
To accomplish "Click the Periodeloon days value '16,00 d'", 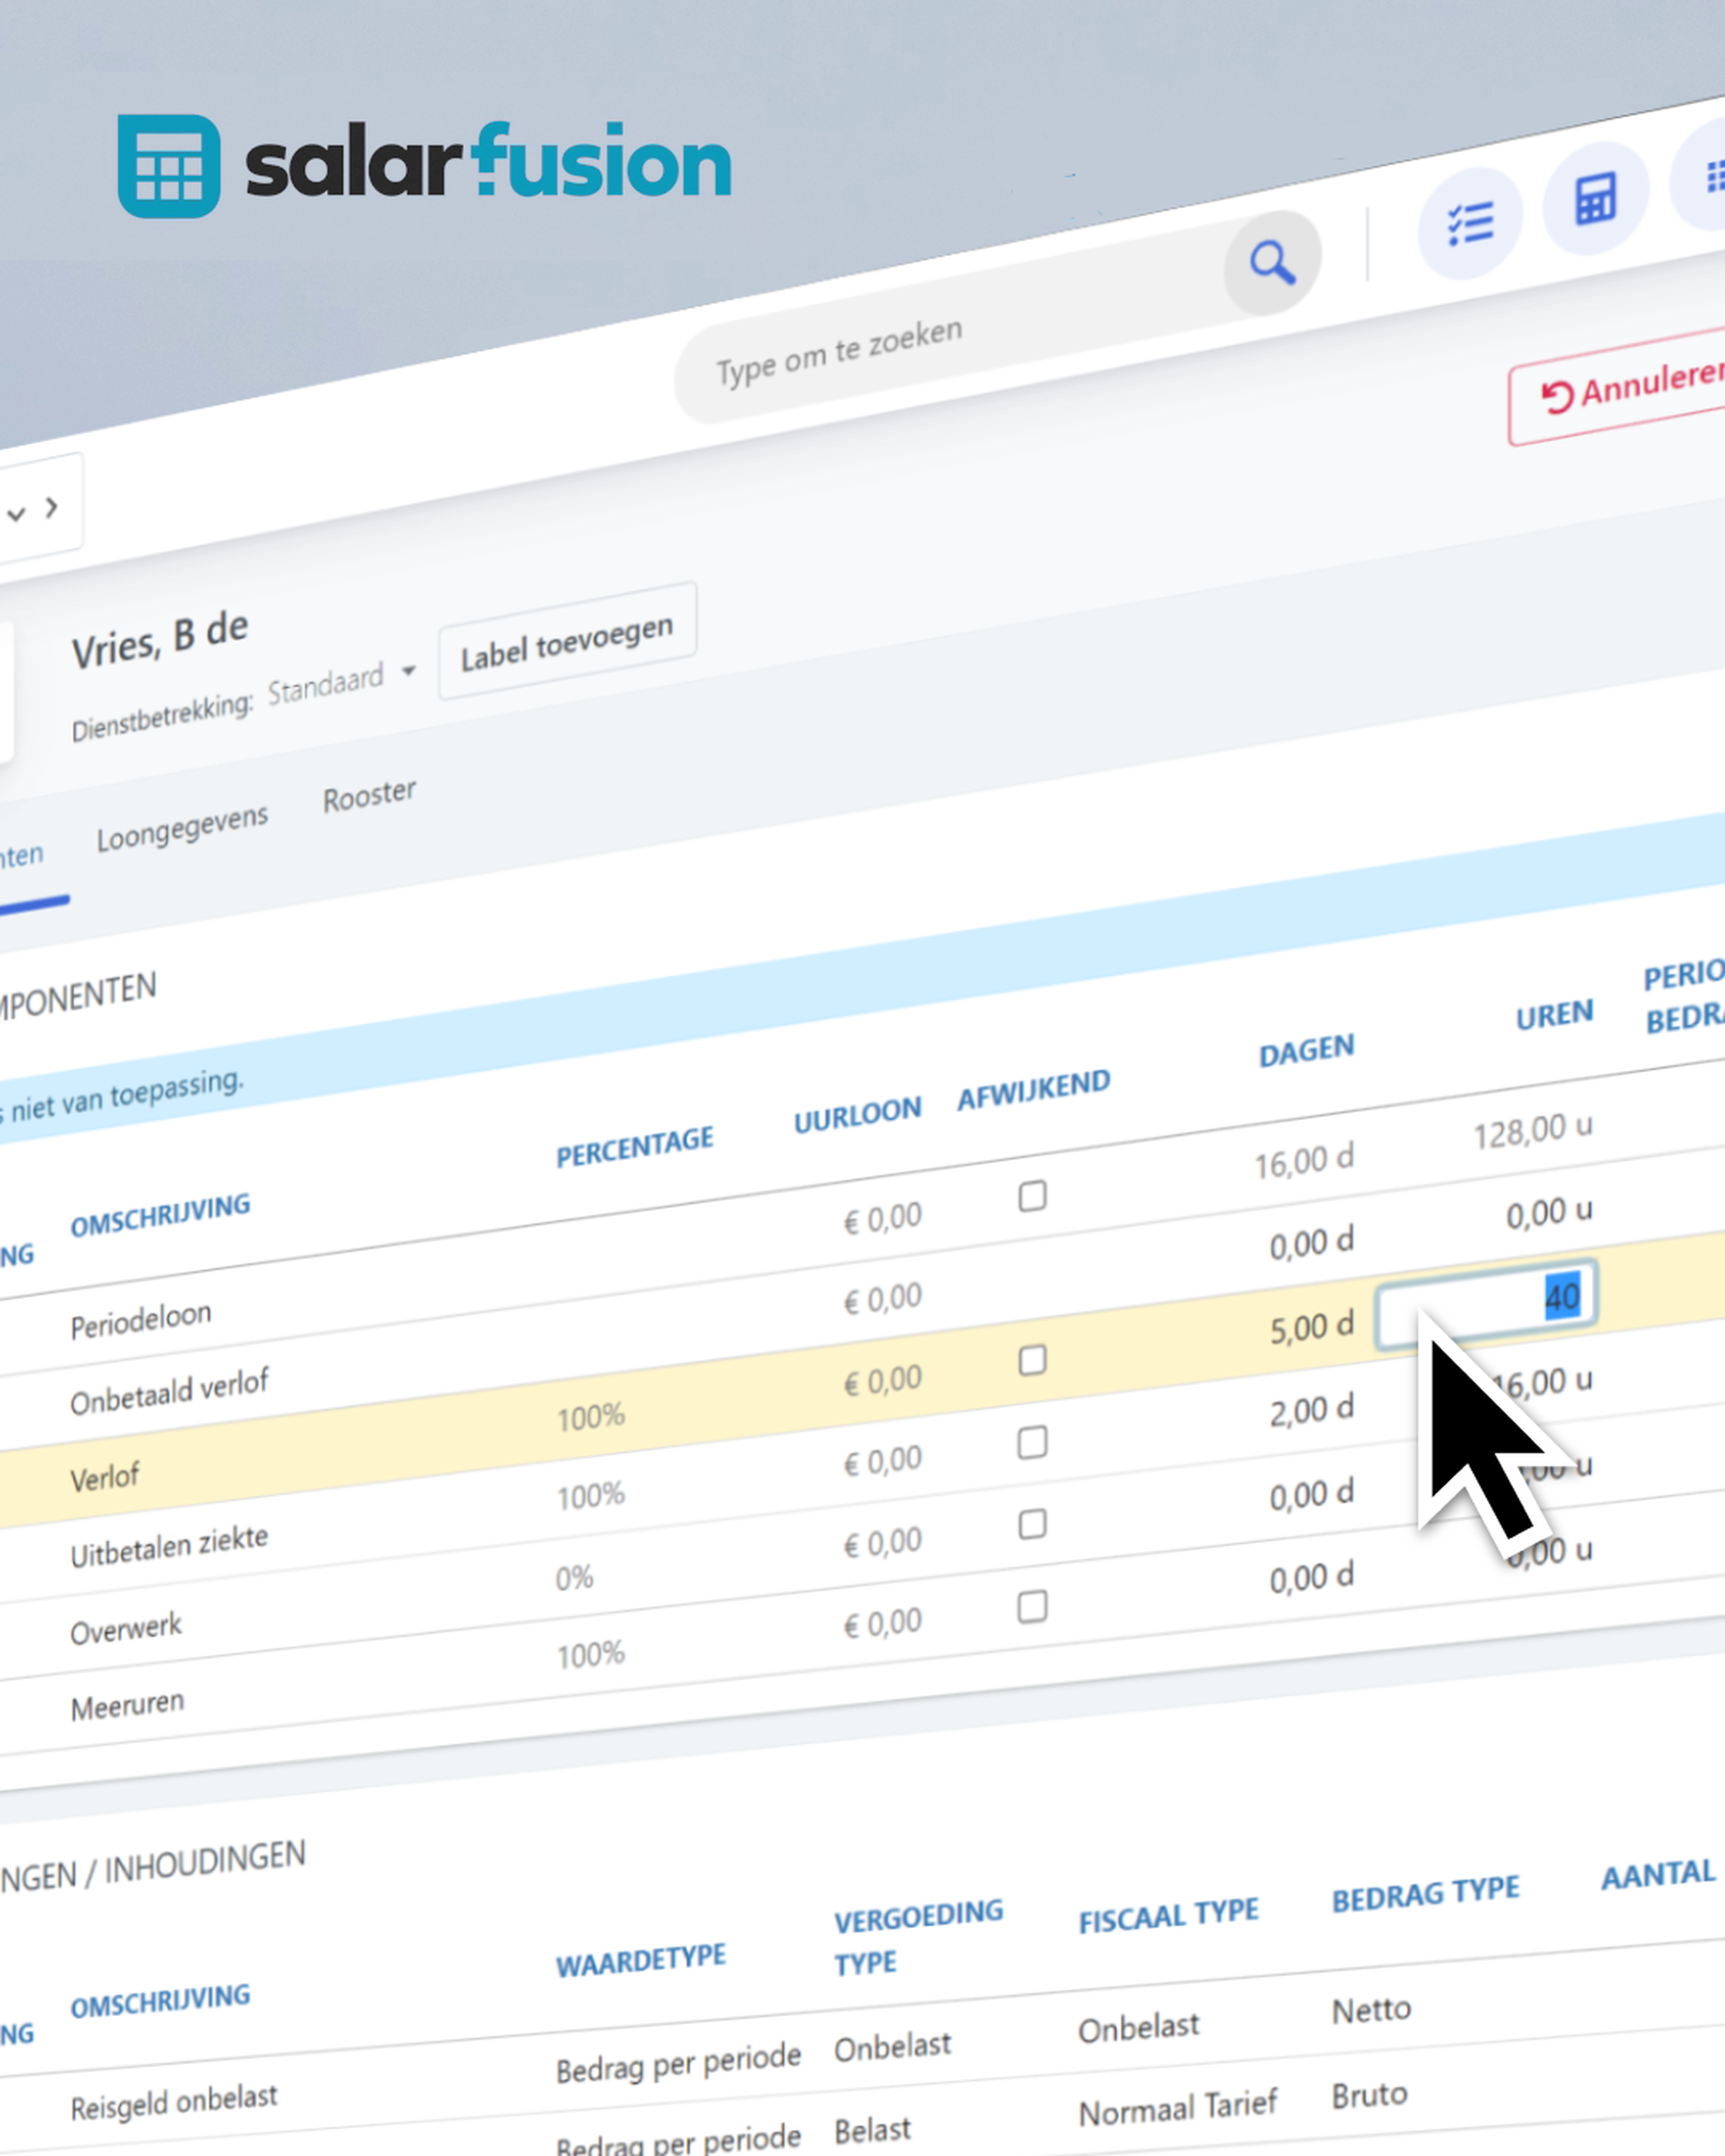I will (1304, 1163).
